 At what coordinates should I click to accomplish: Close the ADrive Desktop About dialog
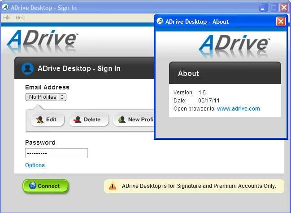tap(281, 22)
